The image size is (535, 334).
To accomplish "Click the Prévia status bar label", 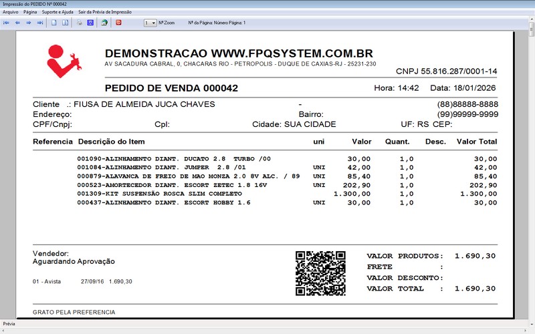I will (9, 324).
